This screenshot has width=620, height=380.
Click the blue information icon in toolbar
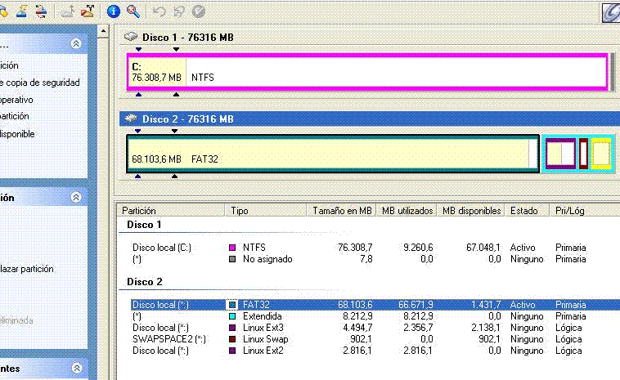pyautogui.click(x=114, y=11)
